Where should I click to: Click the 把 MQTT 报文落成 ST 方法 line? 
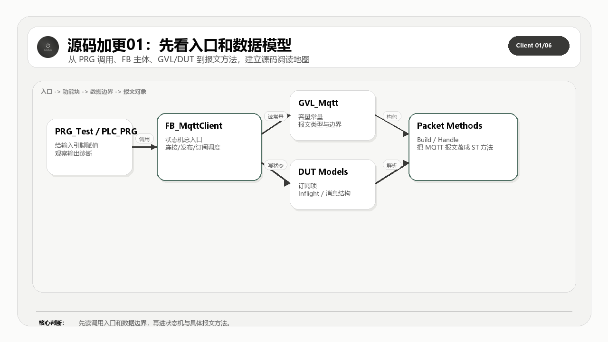[x=455, y=147]
